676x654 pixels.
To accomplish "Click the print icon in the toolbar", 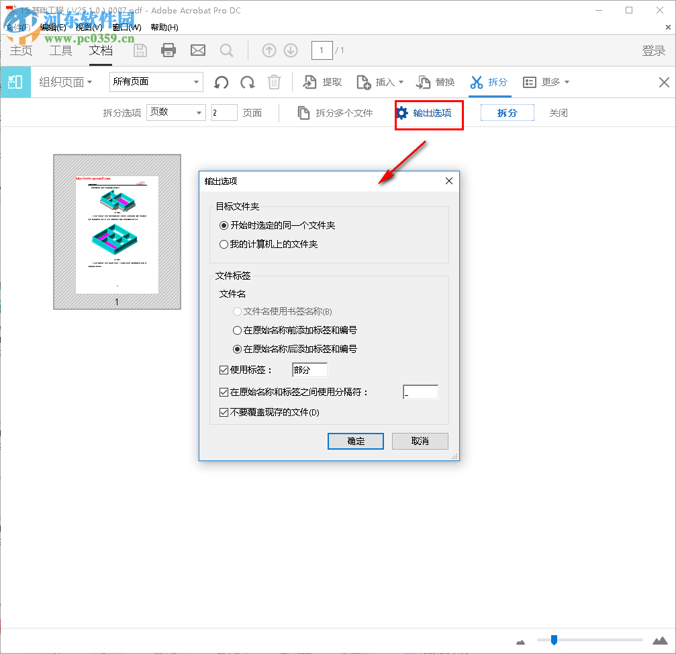I will click(168, 50).
